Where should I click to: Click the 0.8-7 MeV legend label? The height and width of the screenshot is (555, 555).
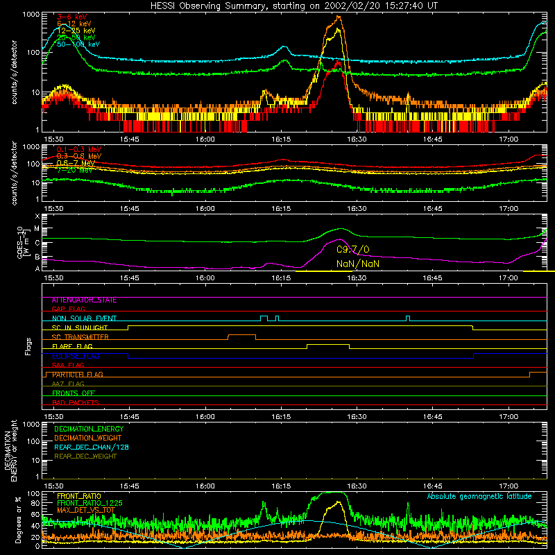coord(76,163)
